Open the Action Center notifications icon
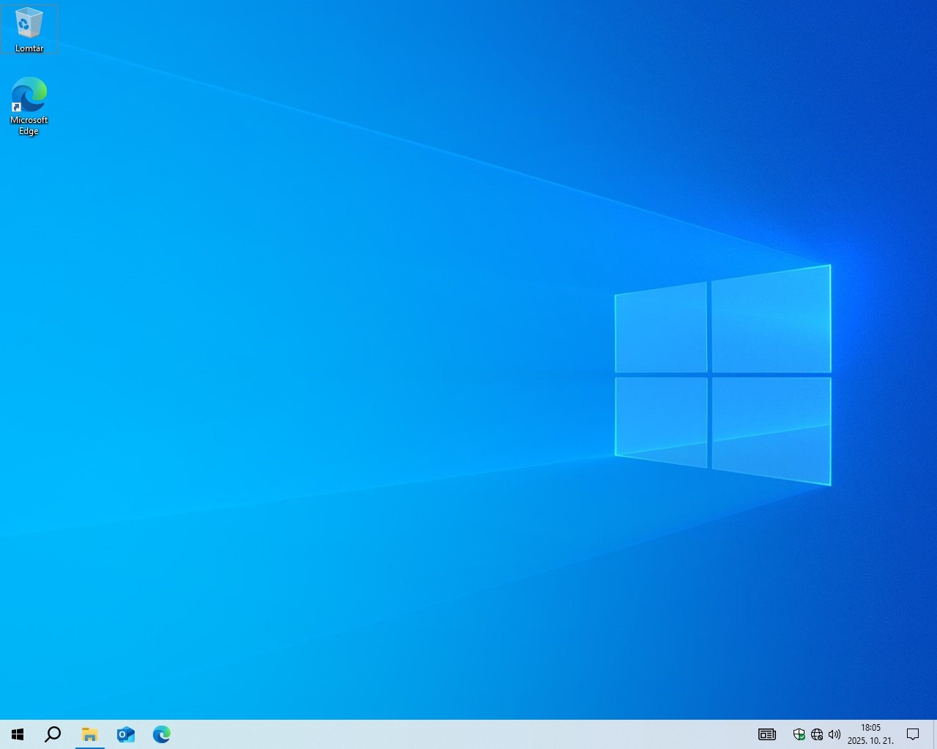Image resolution: width=937 pixels, height=749 pixels. click(x=913, y=734)
